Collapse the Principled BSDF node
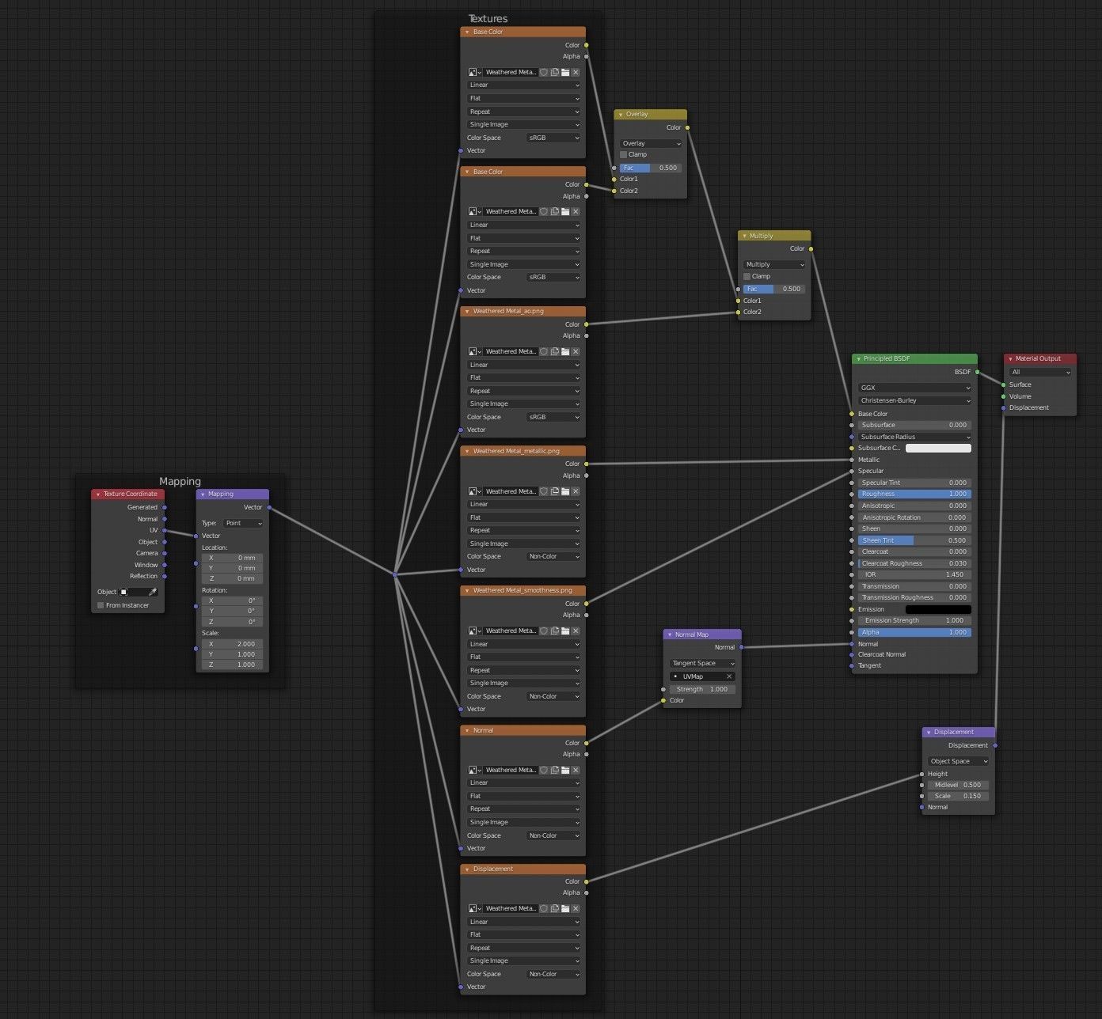The height and width of the screenshot is (1019, 1102). pos(858,359)
